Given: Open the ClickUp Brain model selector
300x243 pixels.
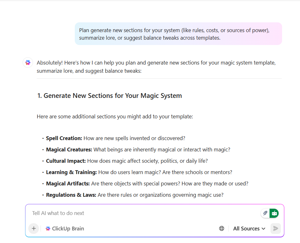Looking at the screenshot, I should pyautogui.click(x=65, y=229).
